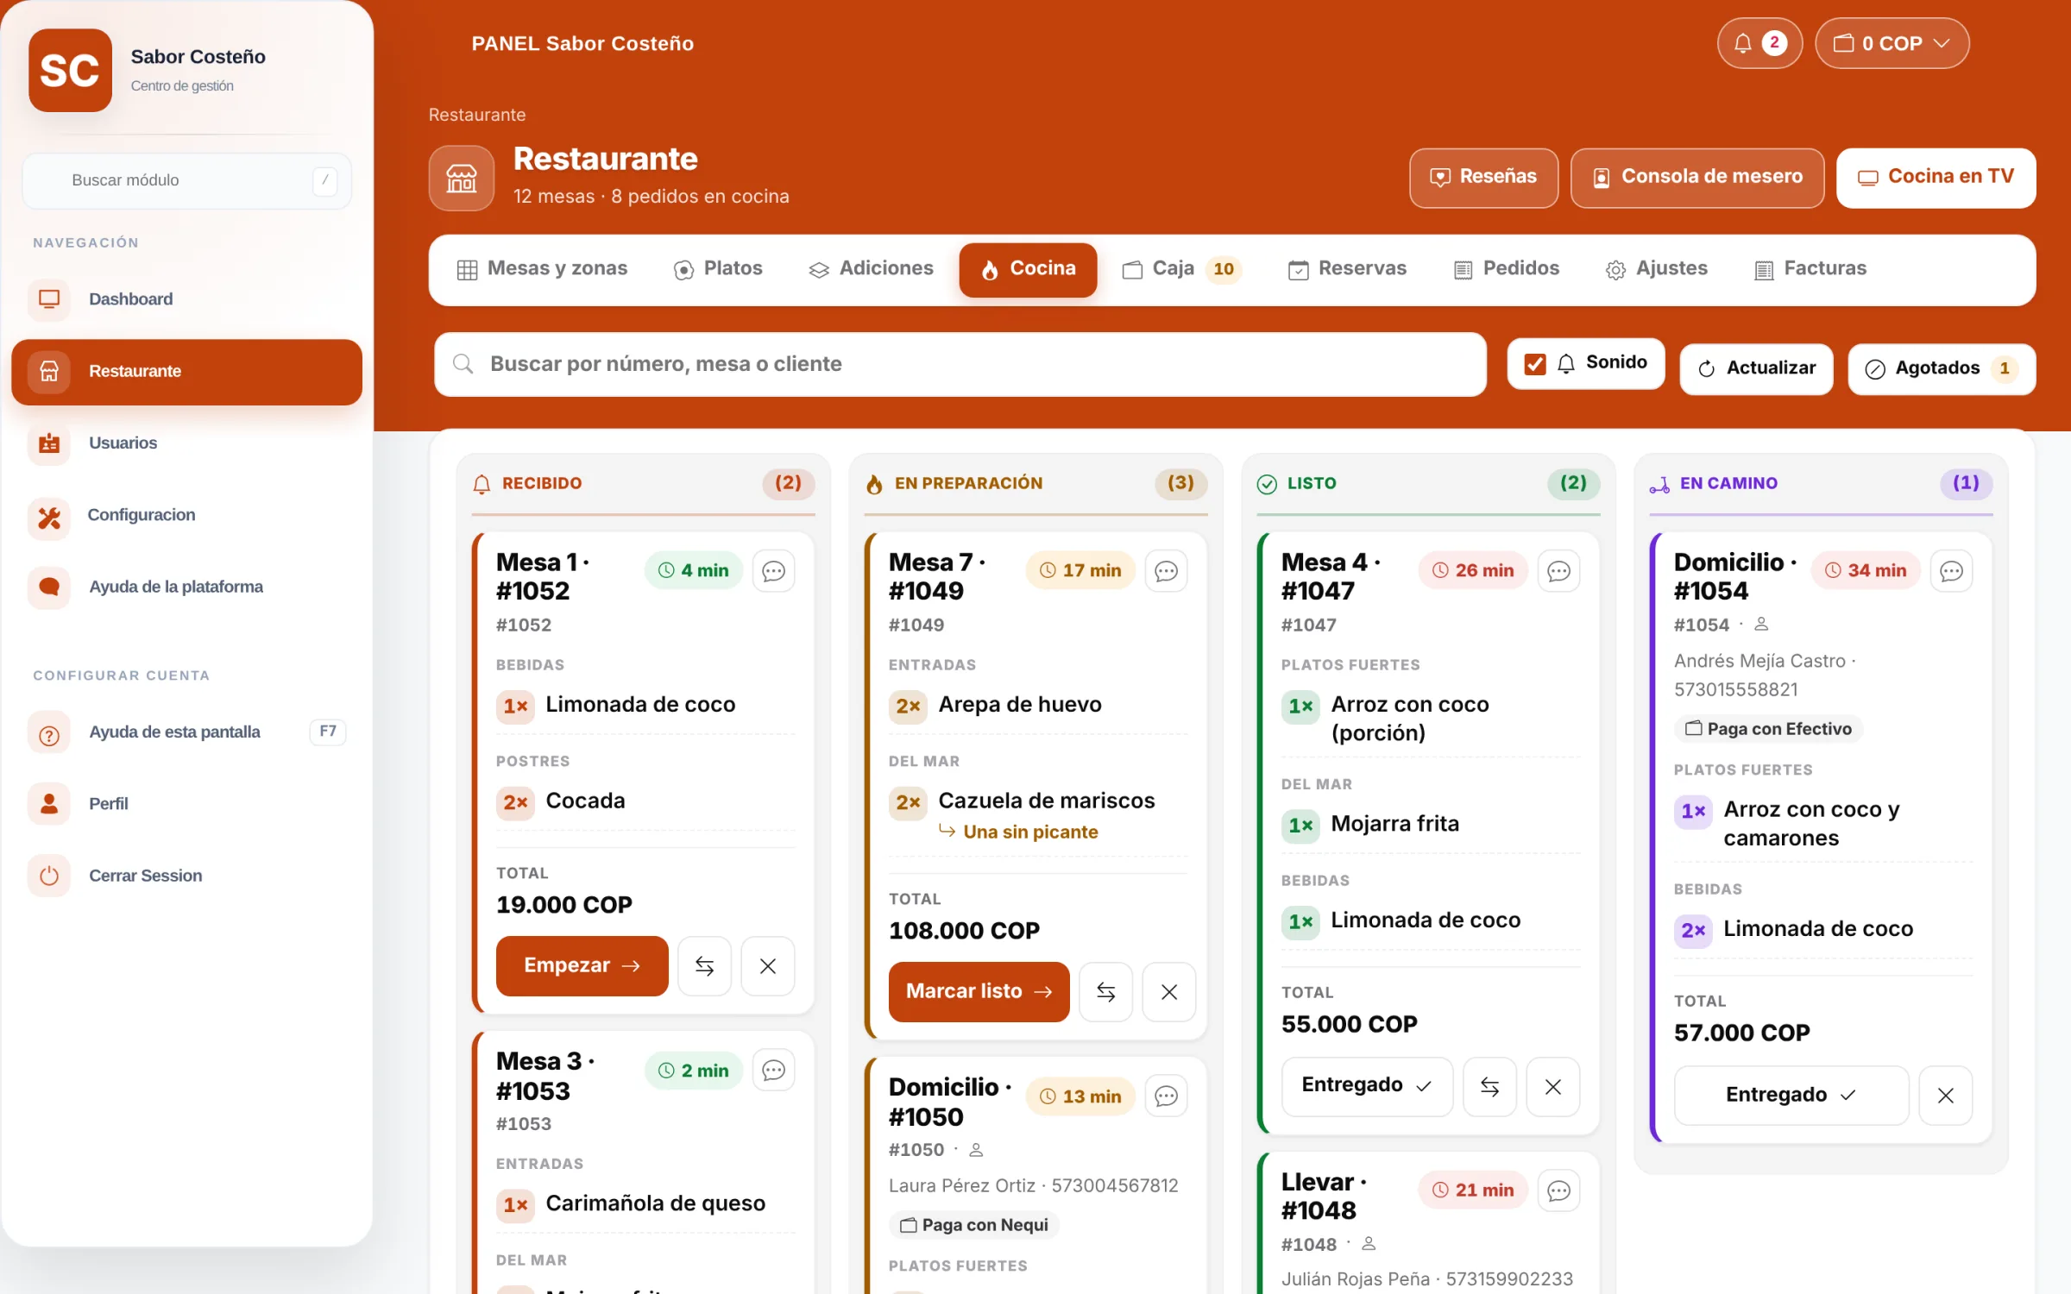2071x1294 pixels.
Task: Mark Mesa 4 order as Entregado
Action: click(1367, 1086)
